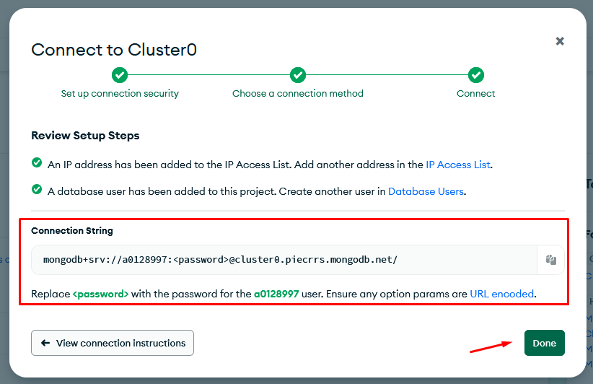Click the Connect to Cluster0 title
The image size is (593, 384).
(114, 50)
